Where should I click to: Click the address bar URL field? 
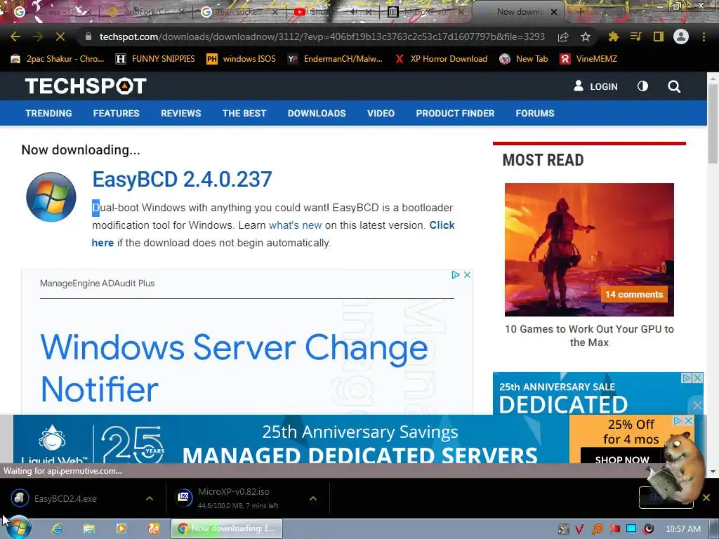pos(322,36)
